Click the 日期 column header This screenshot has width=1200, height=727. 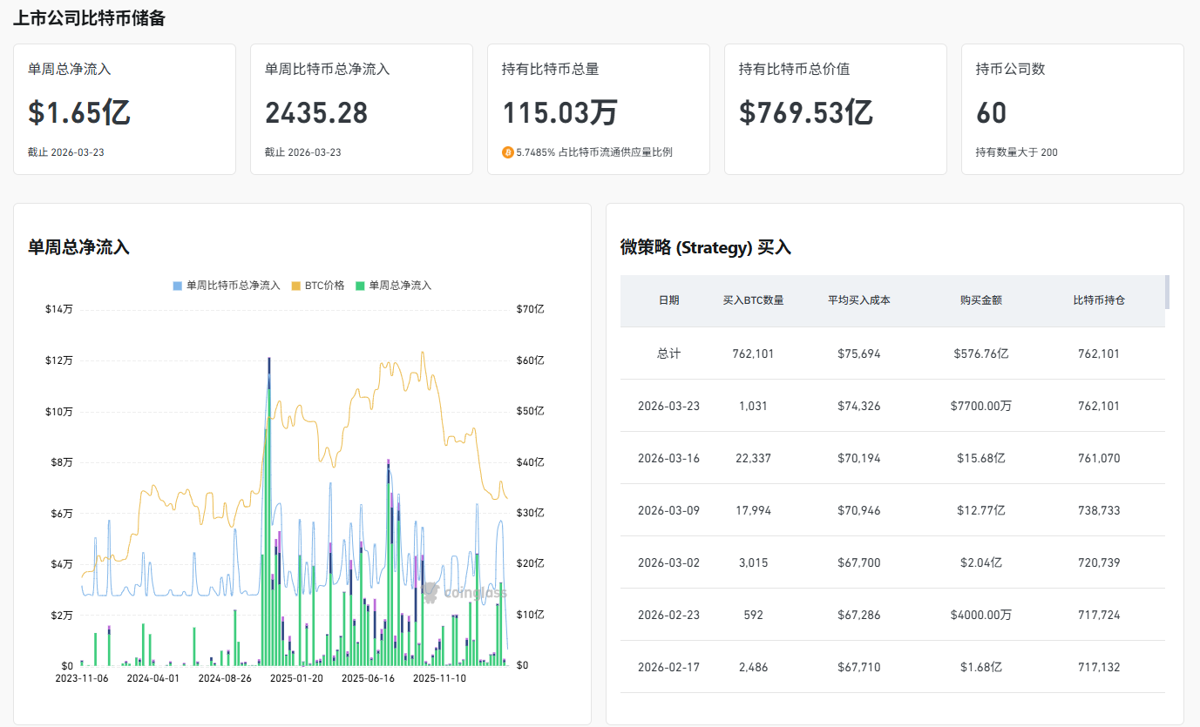point(668,300)
